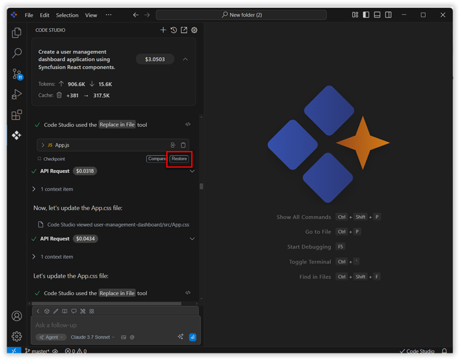460x360 pixels.
Task: Open the Claude 3.7 Sonnet model dropdown
Action: click(x=93, y=337)
